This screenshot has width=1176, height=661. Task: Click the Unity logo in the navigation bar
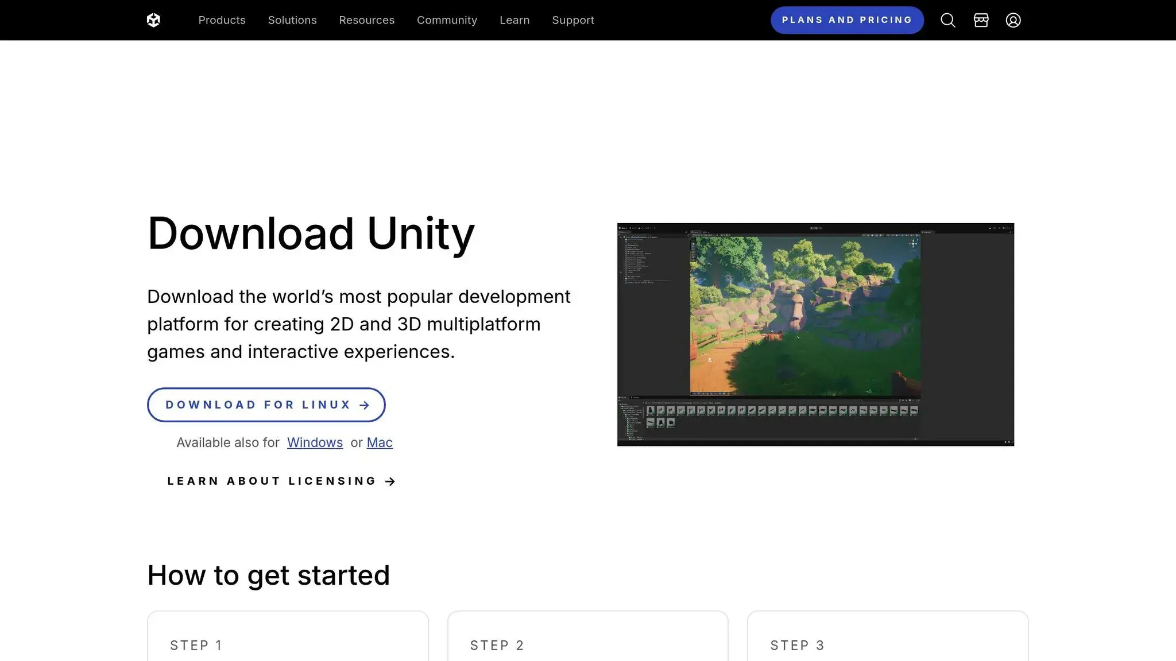coord(153,20)
